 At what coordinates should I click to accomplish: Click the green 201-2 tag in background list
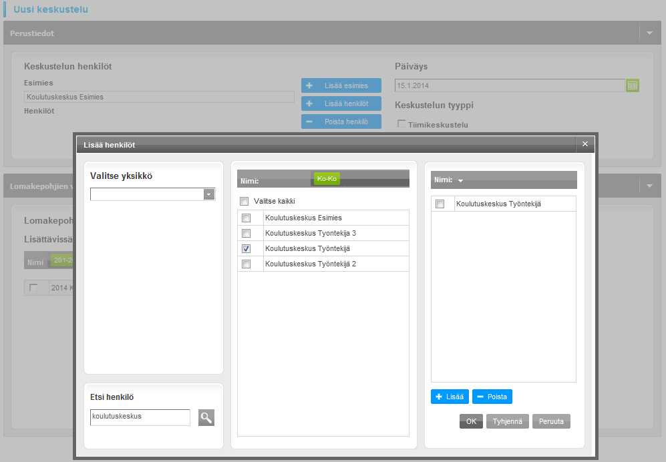[x=62, y=260]
